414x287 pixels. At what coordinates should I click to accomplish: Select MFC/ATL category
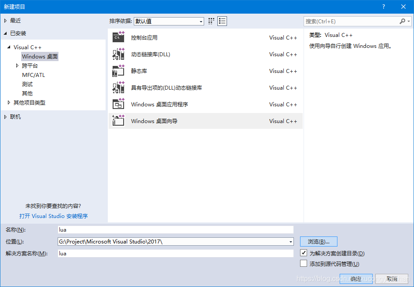(33, 75)
